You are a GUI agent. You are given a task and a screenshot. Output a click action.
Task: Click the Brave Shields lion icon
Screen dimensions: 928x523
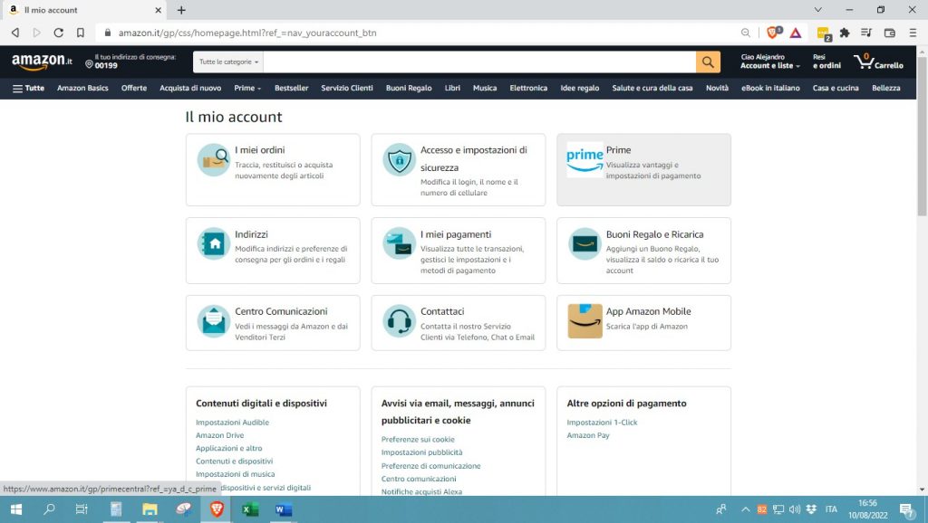[x=773, y=33]
